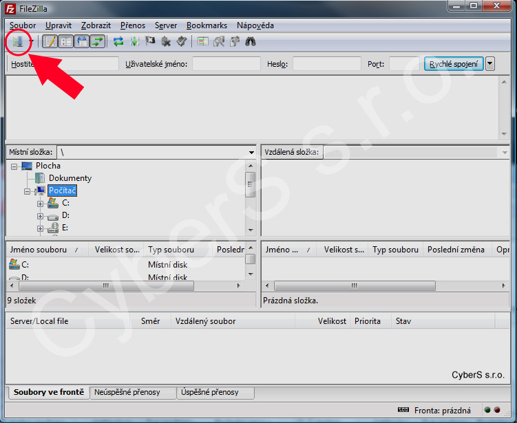This screenshot has height=423, width=517.
Task: Collapse the Plocha tree node
Action: point(14,166)
